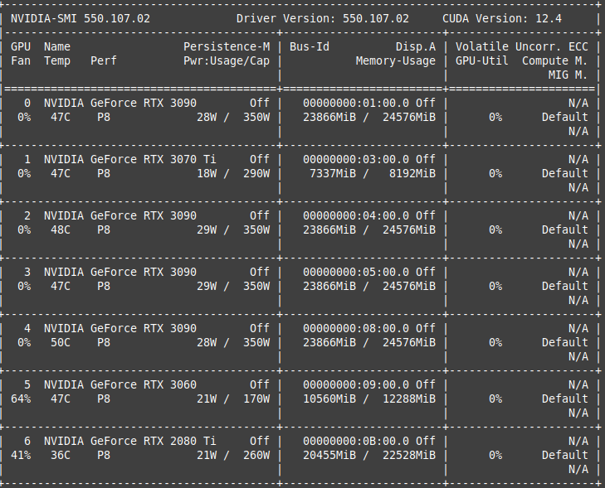Click the RTX 3090 name in GPU 3 row
This screenshot has height=488, width=605.
point(120,272)
